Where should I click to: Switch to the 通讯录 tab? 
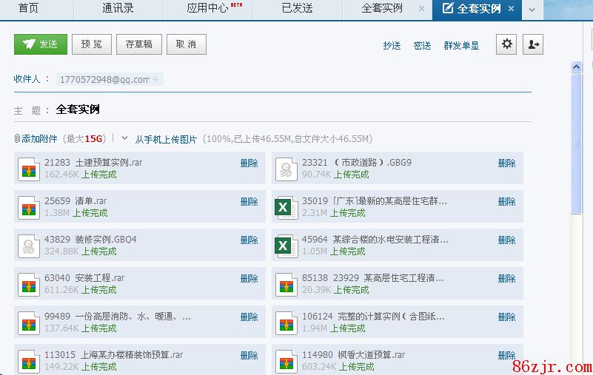point(118,9)
